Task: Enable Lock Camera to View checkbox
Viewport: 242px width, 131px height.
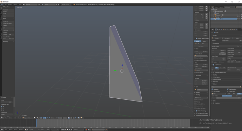Action: [x=195, y=60]
